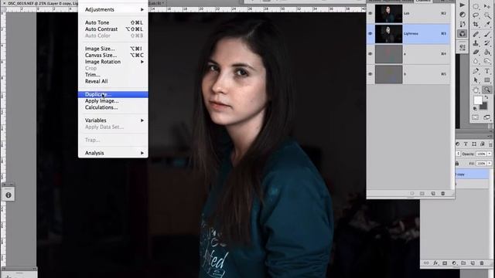Image resolution: width=495 pixels, height=278 pixels.
Task: Create new adjustment layer icon
Action: click(454, 263)
